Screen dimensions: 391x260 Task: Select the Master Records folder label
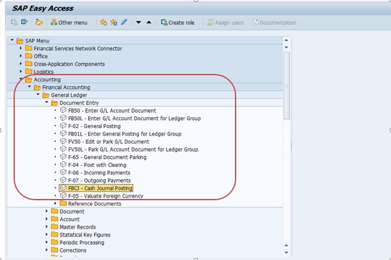[78, 227]
